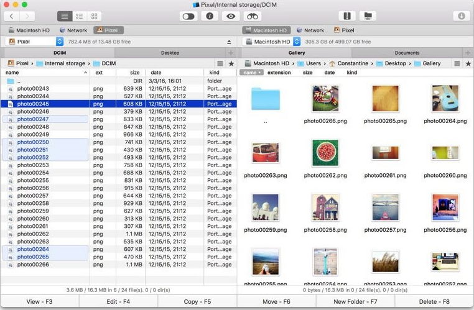
Task: Open the download queue icon
Action: [462, 16]
